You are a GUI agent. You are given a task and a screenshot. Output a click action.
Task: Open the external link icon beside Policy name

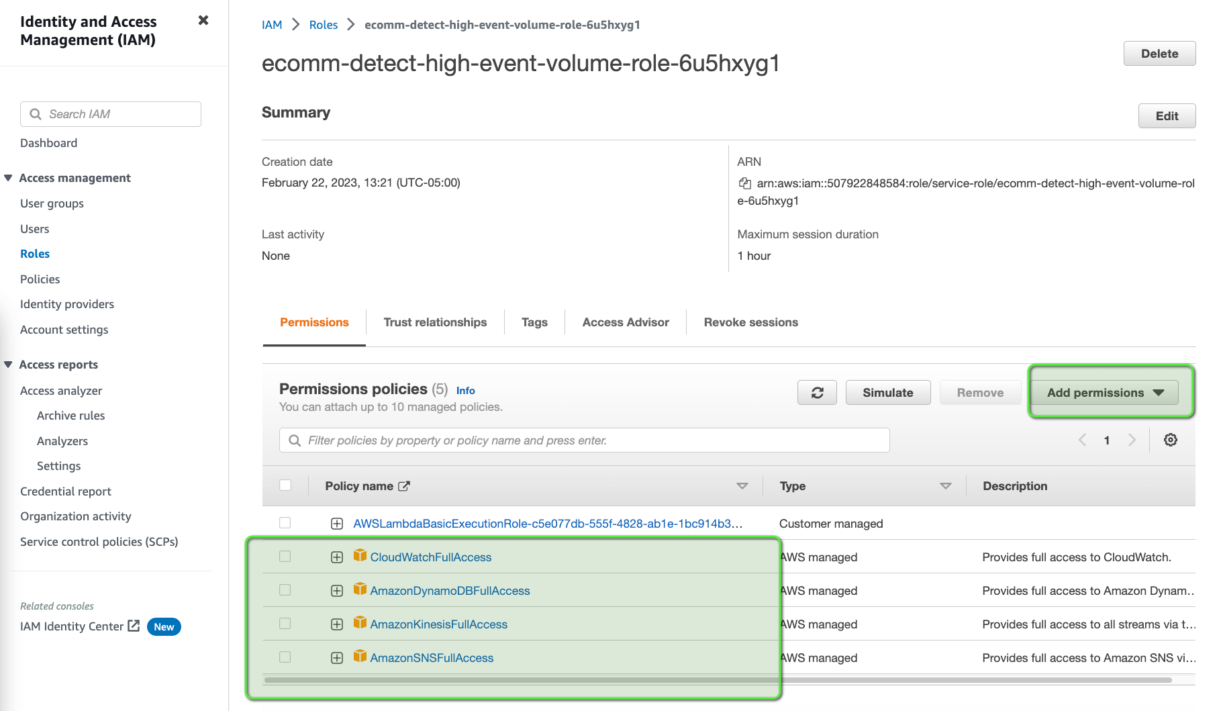point(404,485)
